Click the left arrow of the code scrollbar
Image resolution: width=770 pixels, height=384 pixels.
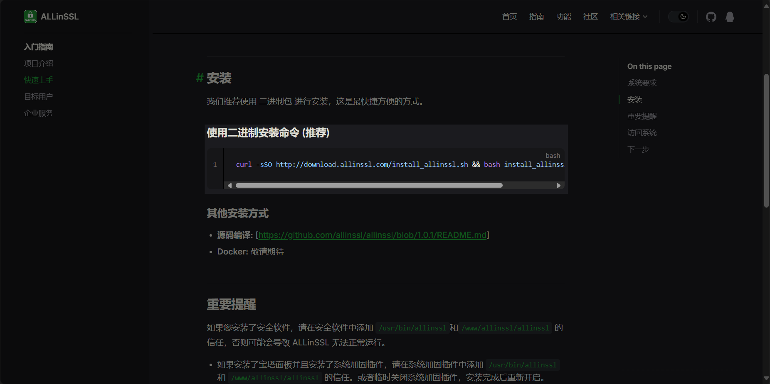pyautogui.click(x=230, y=185)
